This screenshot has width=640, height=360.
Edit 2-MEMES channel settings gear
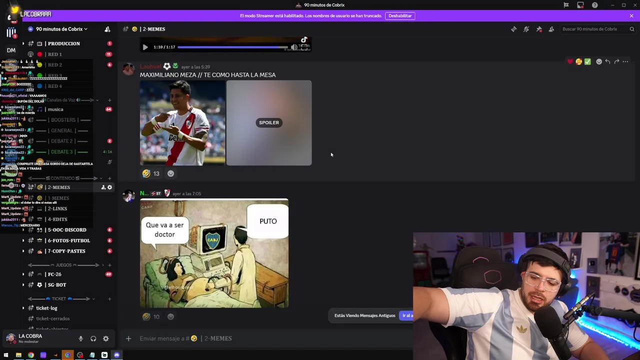110,187
